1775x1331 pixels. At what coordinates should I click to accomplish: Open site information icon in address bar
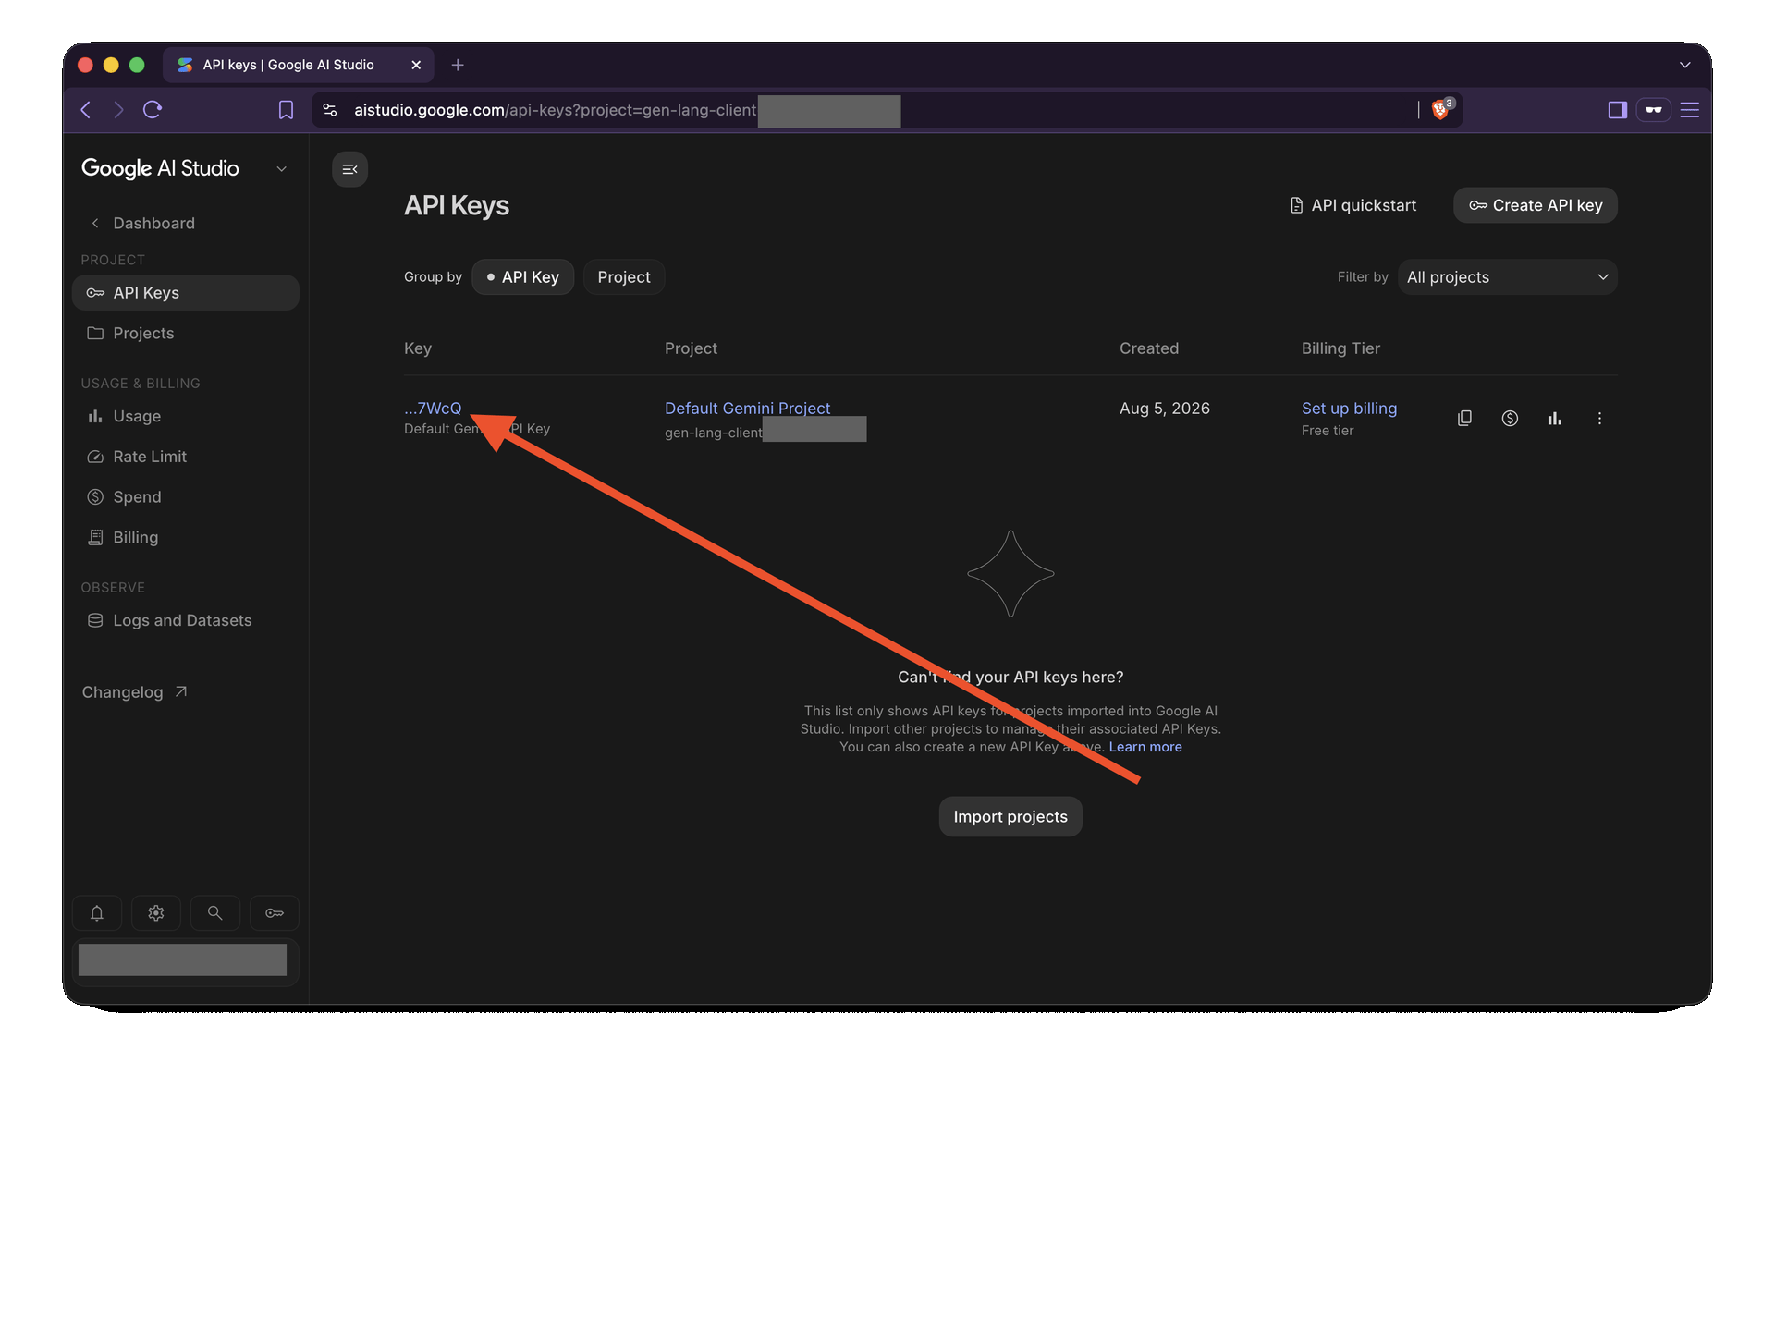[x=330, y=110]
